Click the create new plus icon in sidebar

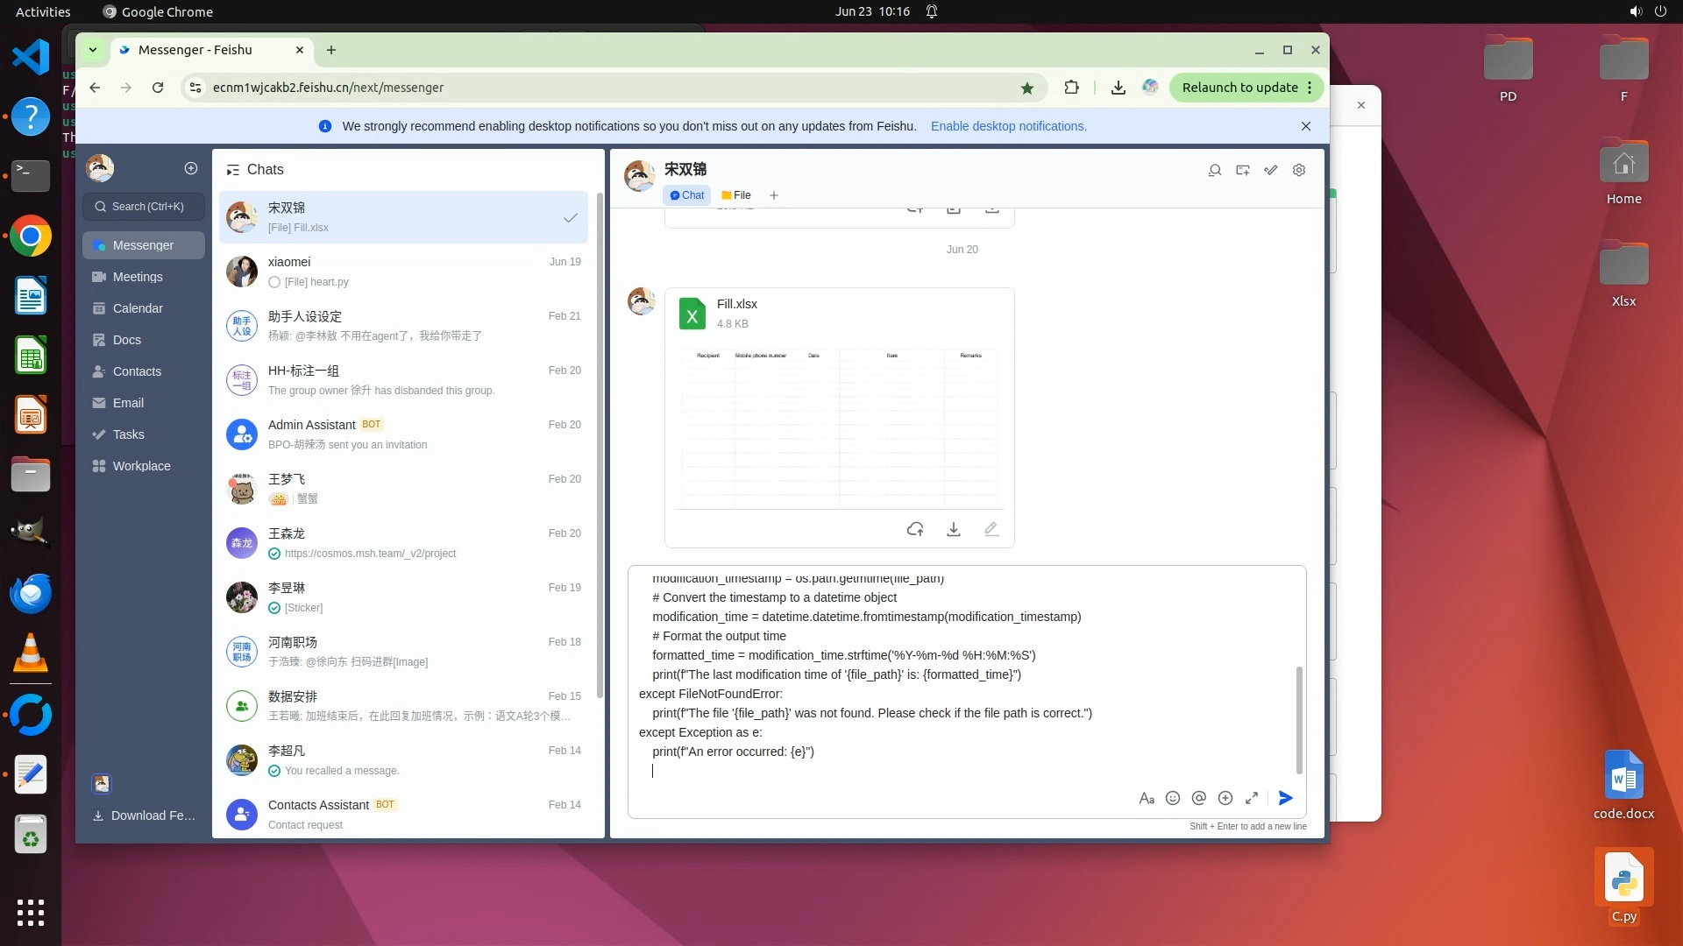(x=191, y=168)
